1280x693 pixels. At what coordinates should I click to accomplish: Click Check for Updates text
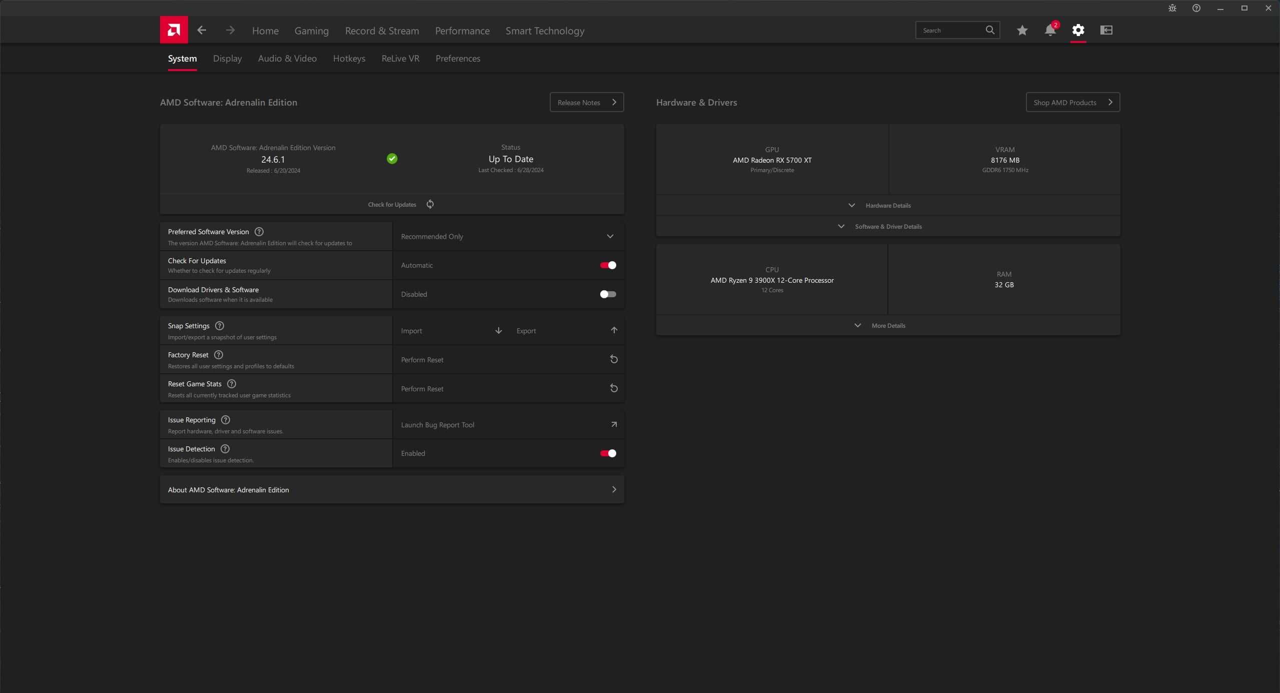point(392,205)
